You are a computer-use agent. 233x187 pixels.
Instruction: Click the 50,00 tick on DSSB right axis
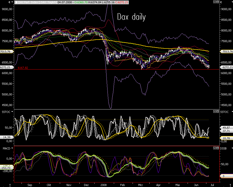[x=225, y=164]
